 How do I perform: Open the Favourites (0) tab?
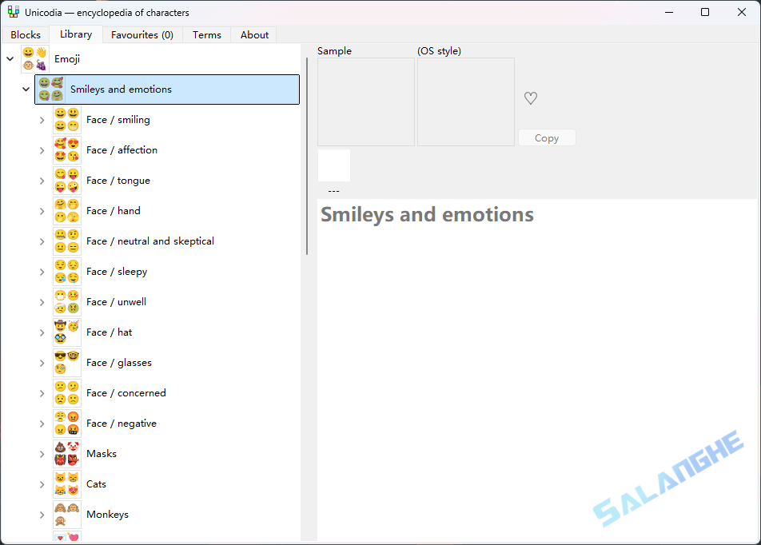coord(142,35)
